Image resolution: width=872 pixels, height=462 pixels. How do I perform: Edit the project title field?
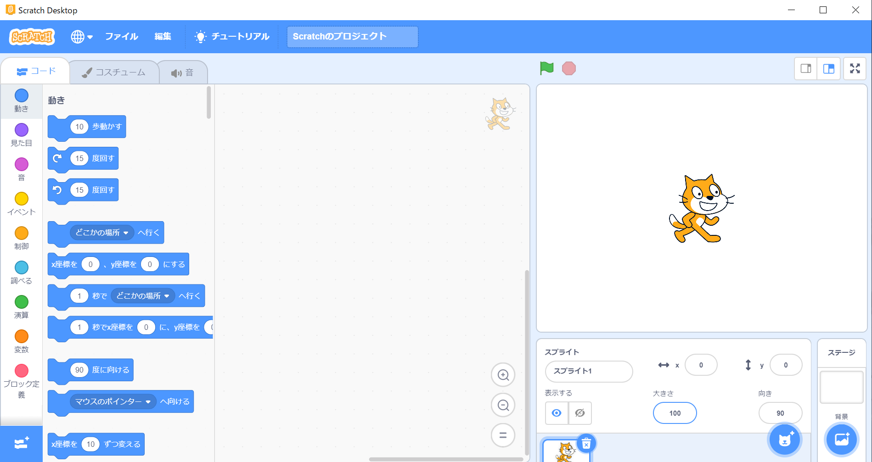pyautogui.click(x=352, y=37)
